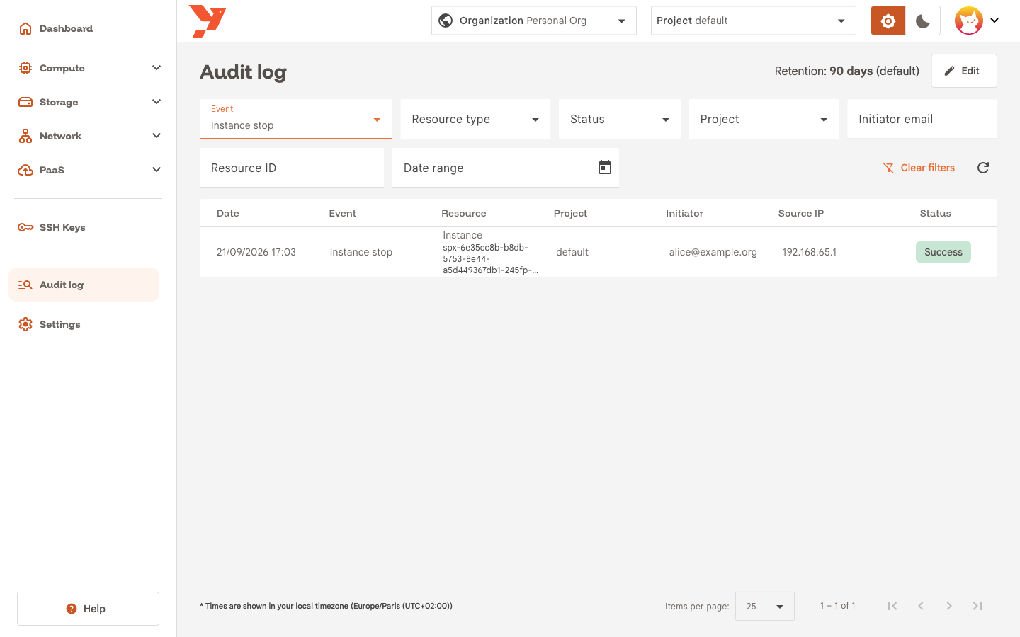Open the user account menu chevron
The height and width of the screenshot is (637, 1020).
pyautogui.click(x=994, y=21)
